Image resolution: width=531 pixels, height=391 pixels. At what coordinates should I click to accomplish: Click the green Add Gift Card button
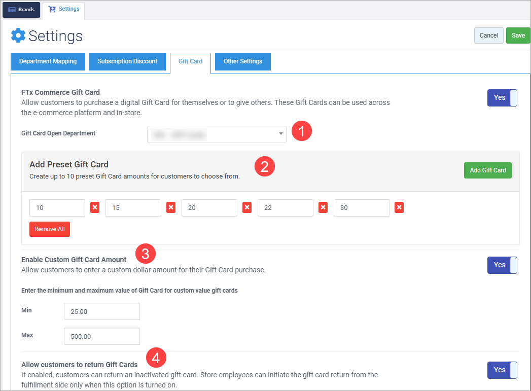487,170
